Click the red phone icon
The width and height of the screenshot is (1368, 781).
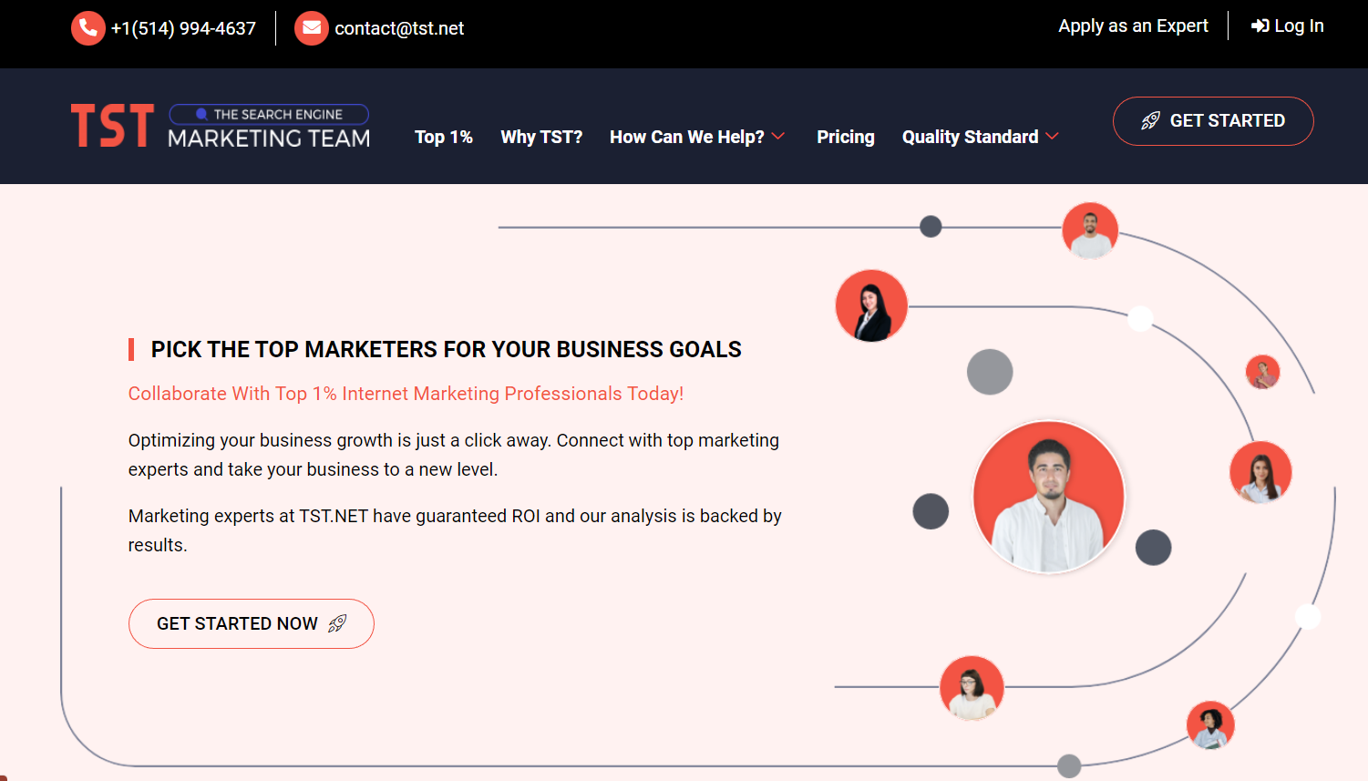pos(88,28)
